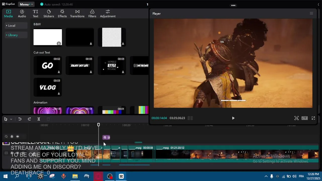Viewport: 322px width, 181px height.
Task: Show hidden system tray icons
Action: [x=266, y=176]
